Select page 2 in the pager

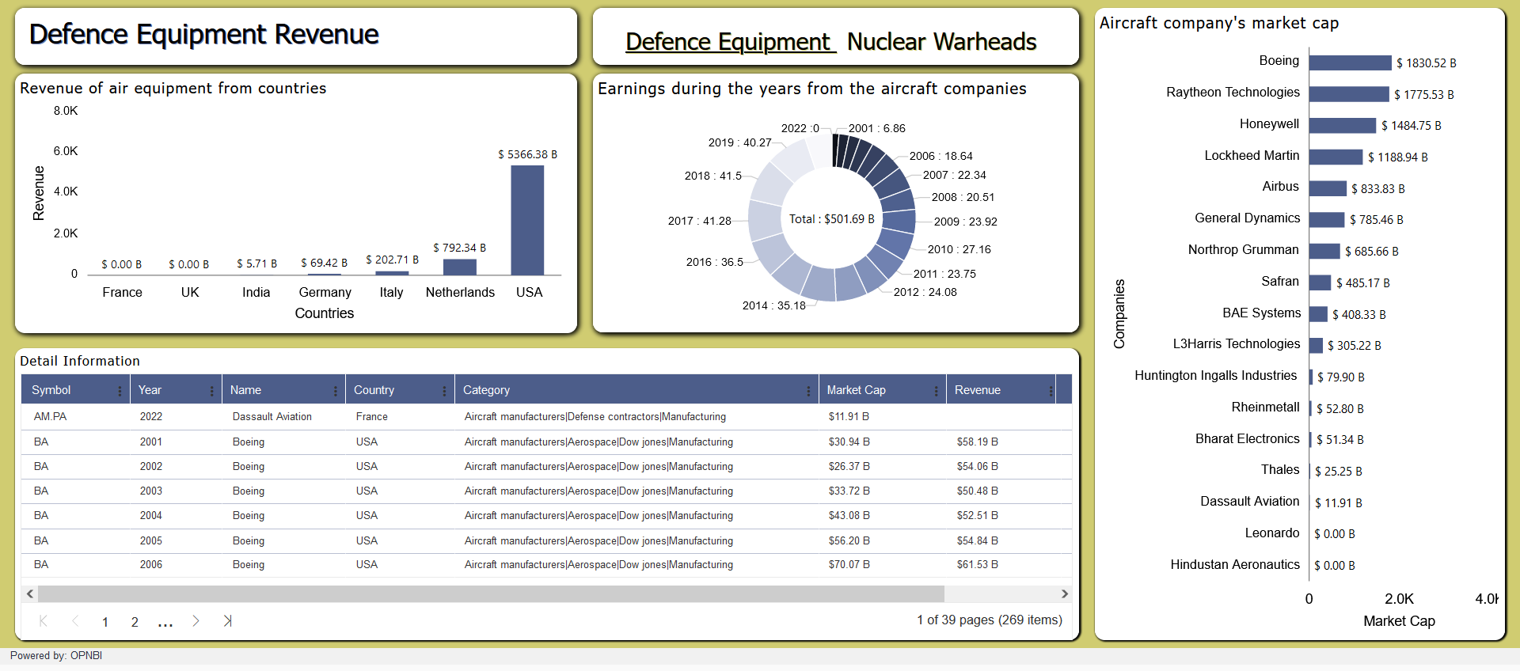(x=135, y=622)
